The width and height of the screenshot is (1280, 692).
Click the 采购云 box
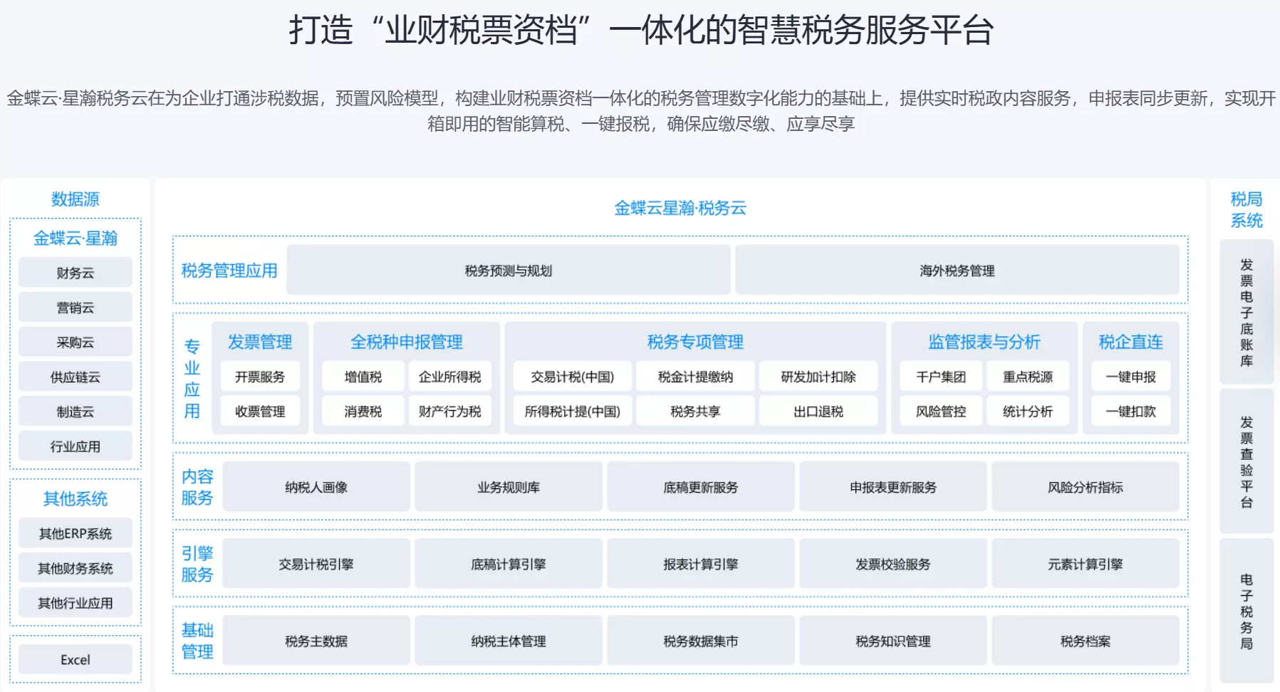point(76,342)
